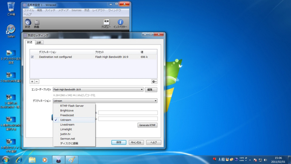Click the Action Center flag tray icon
Screen dimensions: 291x164
pos(255,160)
